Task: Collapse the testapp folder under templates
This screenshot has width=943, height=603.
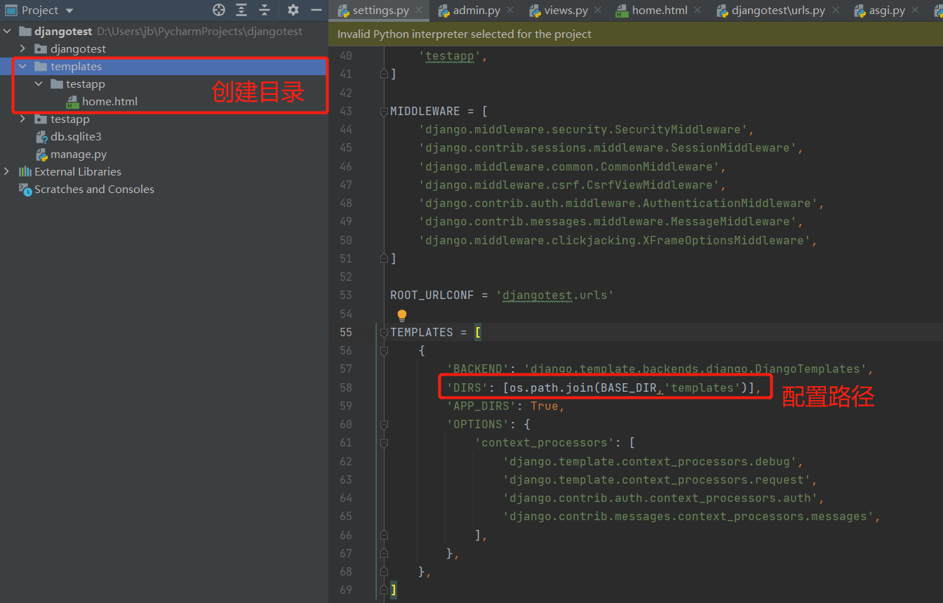Action: [x=38, y=84]
